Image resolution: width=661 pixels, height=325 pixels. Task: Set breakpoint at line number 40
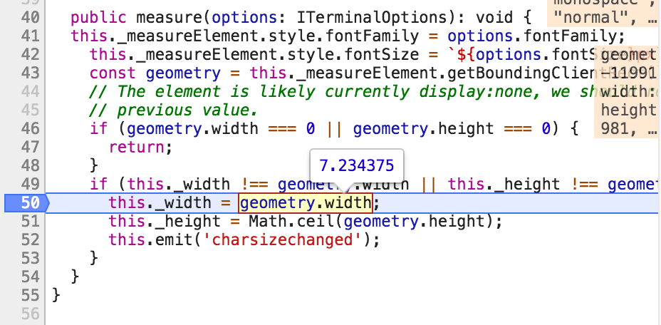[29, 18]
